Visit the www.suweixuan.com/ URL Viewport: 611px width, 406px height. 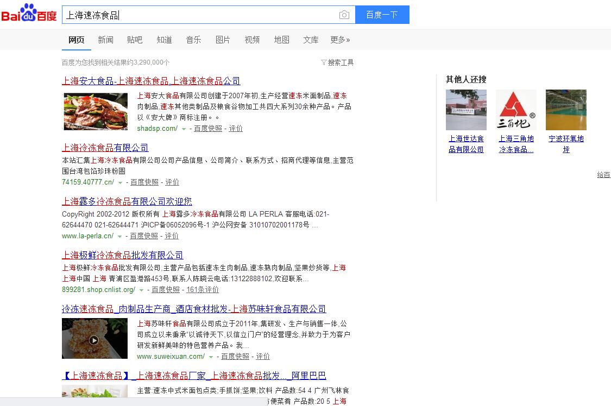[171, 357]
